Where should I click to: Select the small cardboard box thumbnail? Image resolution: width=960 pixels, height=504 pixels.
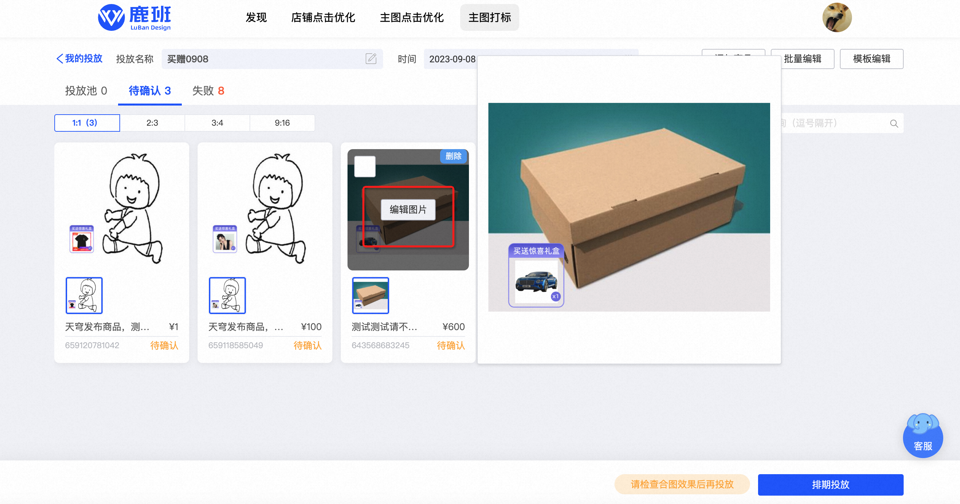[370, 296]
